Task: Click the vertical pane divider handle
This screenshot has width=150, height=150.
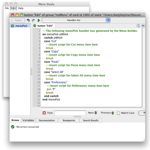Action: tap(31, 72)
